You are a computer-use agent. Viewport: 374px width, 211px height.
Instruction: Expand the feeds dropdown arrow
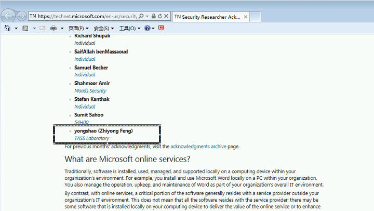[x=34, y=29]
